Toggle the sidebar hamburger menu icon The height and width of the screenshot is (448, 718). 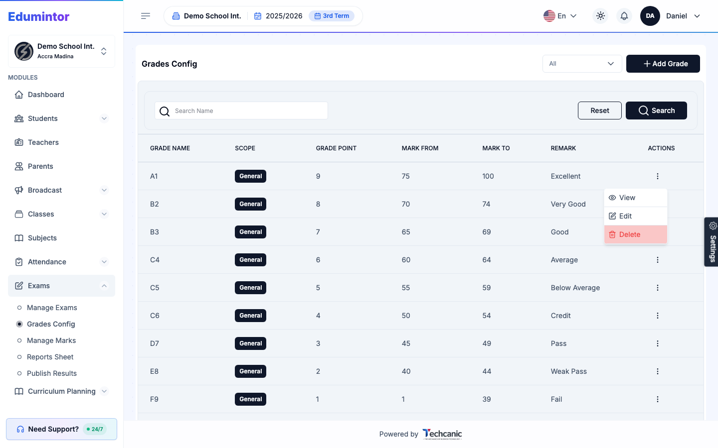146,16
